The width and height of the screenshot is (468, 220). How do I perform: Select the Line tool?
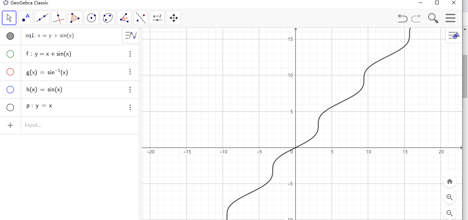(x=42, y=17)
